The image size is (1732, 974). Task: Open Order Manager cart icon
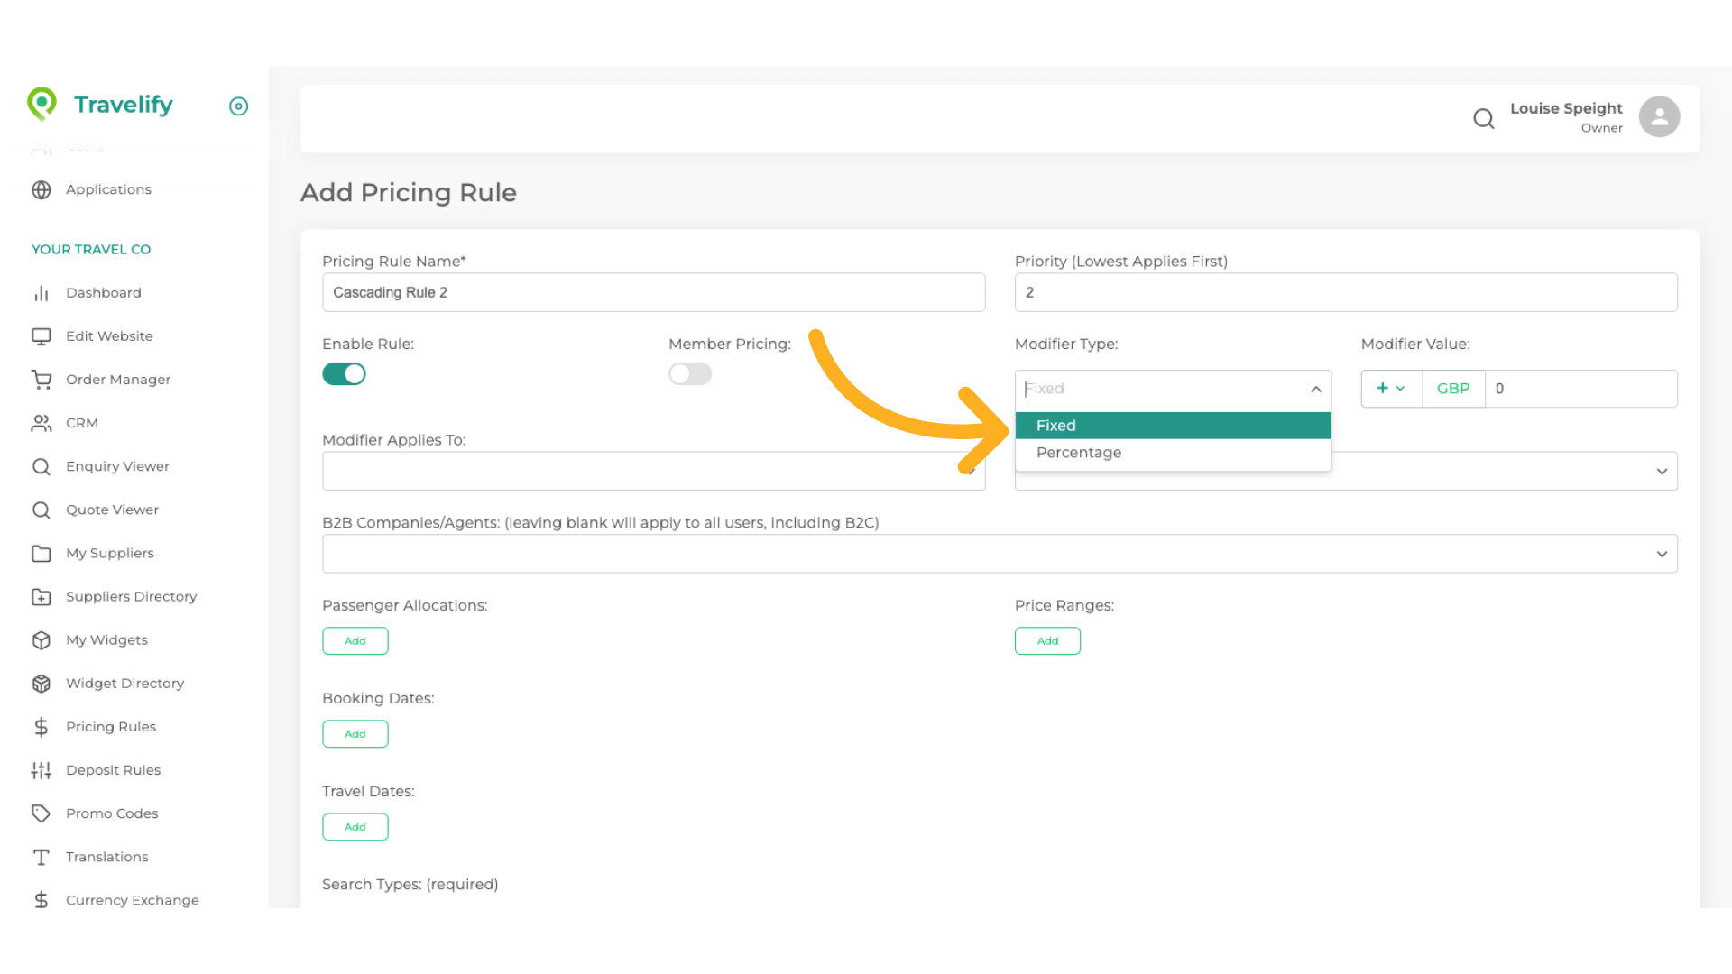coord(41,380)
